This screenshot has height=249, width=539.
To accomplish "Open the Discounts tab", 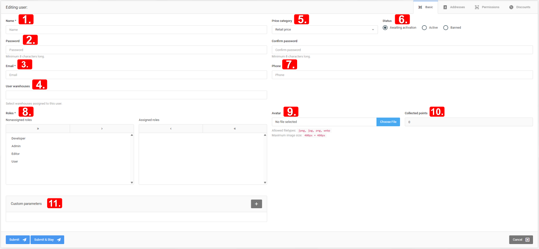I will 520,7.
